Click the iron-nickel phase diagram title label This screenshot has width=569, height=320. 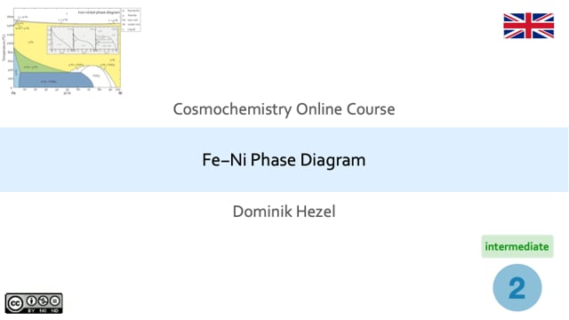pos(99,12)
